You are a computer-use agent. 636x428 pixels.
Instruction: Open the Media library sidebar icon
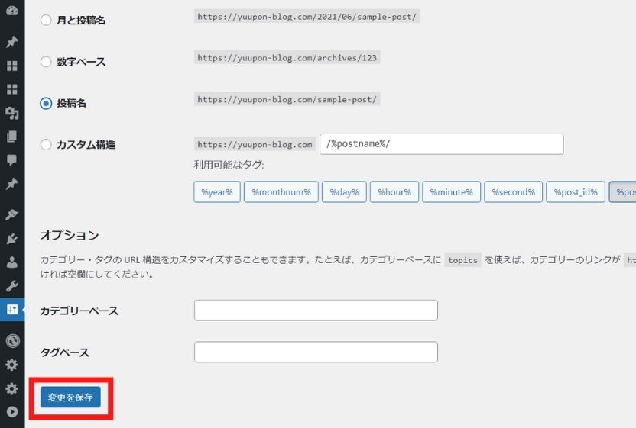(11, 114)
